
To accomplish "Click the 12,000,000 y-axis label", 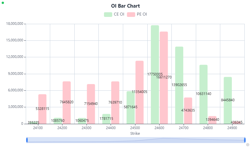I will [15, 57].
